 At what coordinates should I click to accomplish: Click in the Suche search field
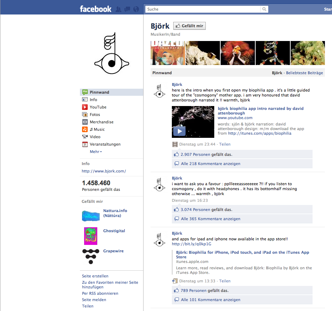pos(203,9)
